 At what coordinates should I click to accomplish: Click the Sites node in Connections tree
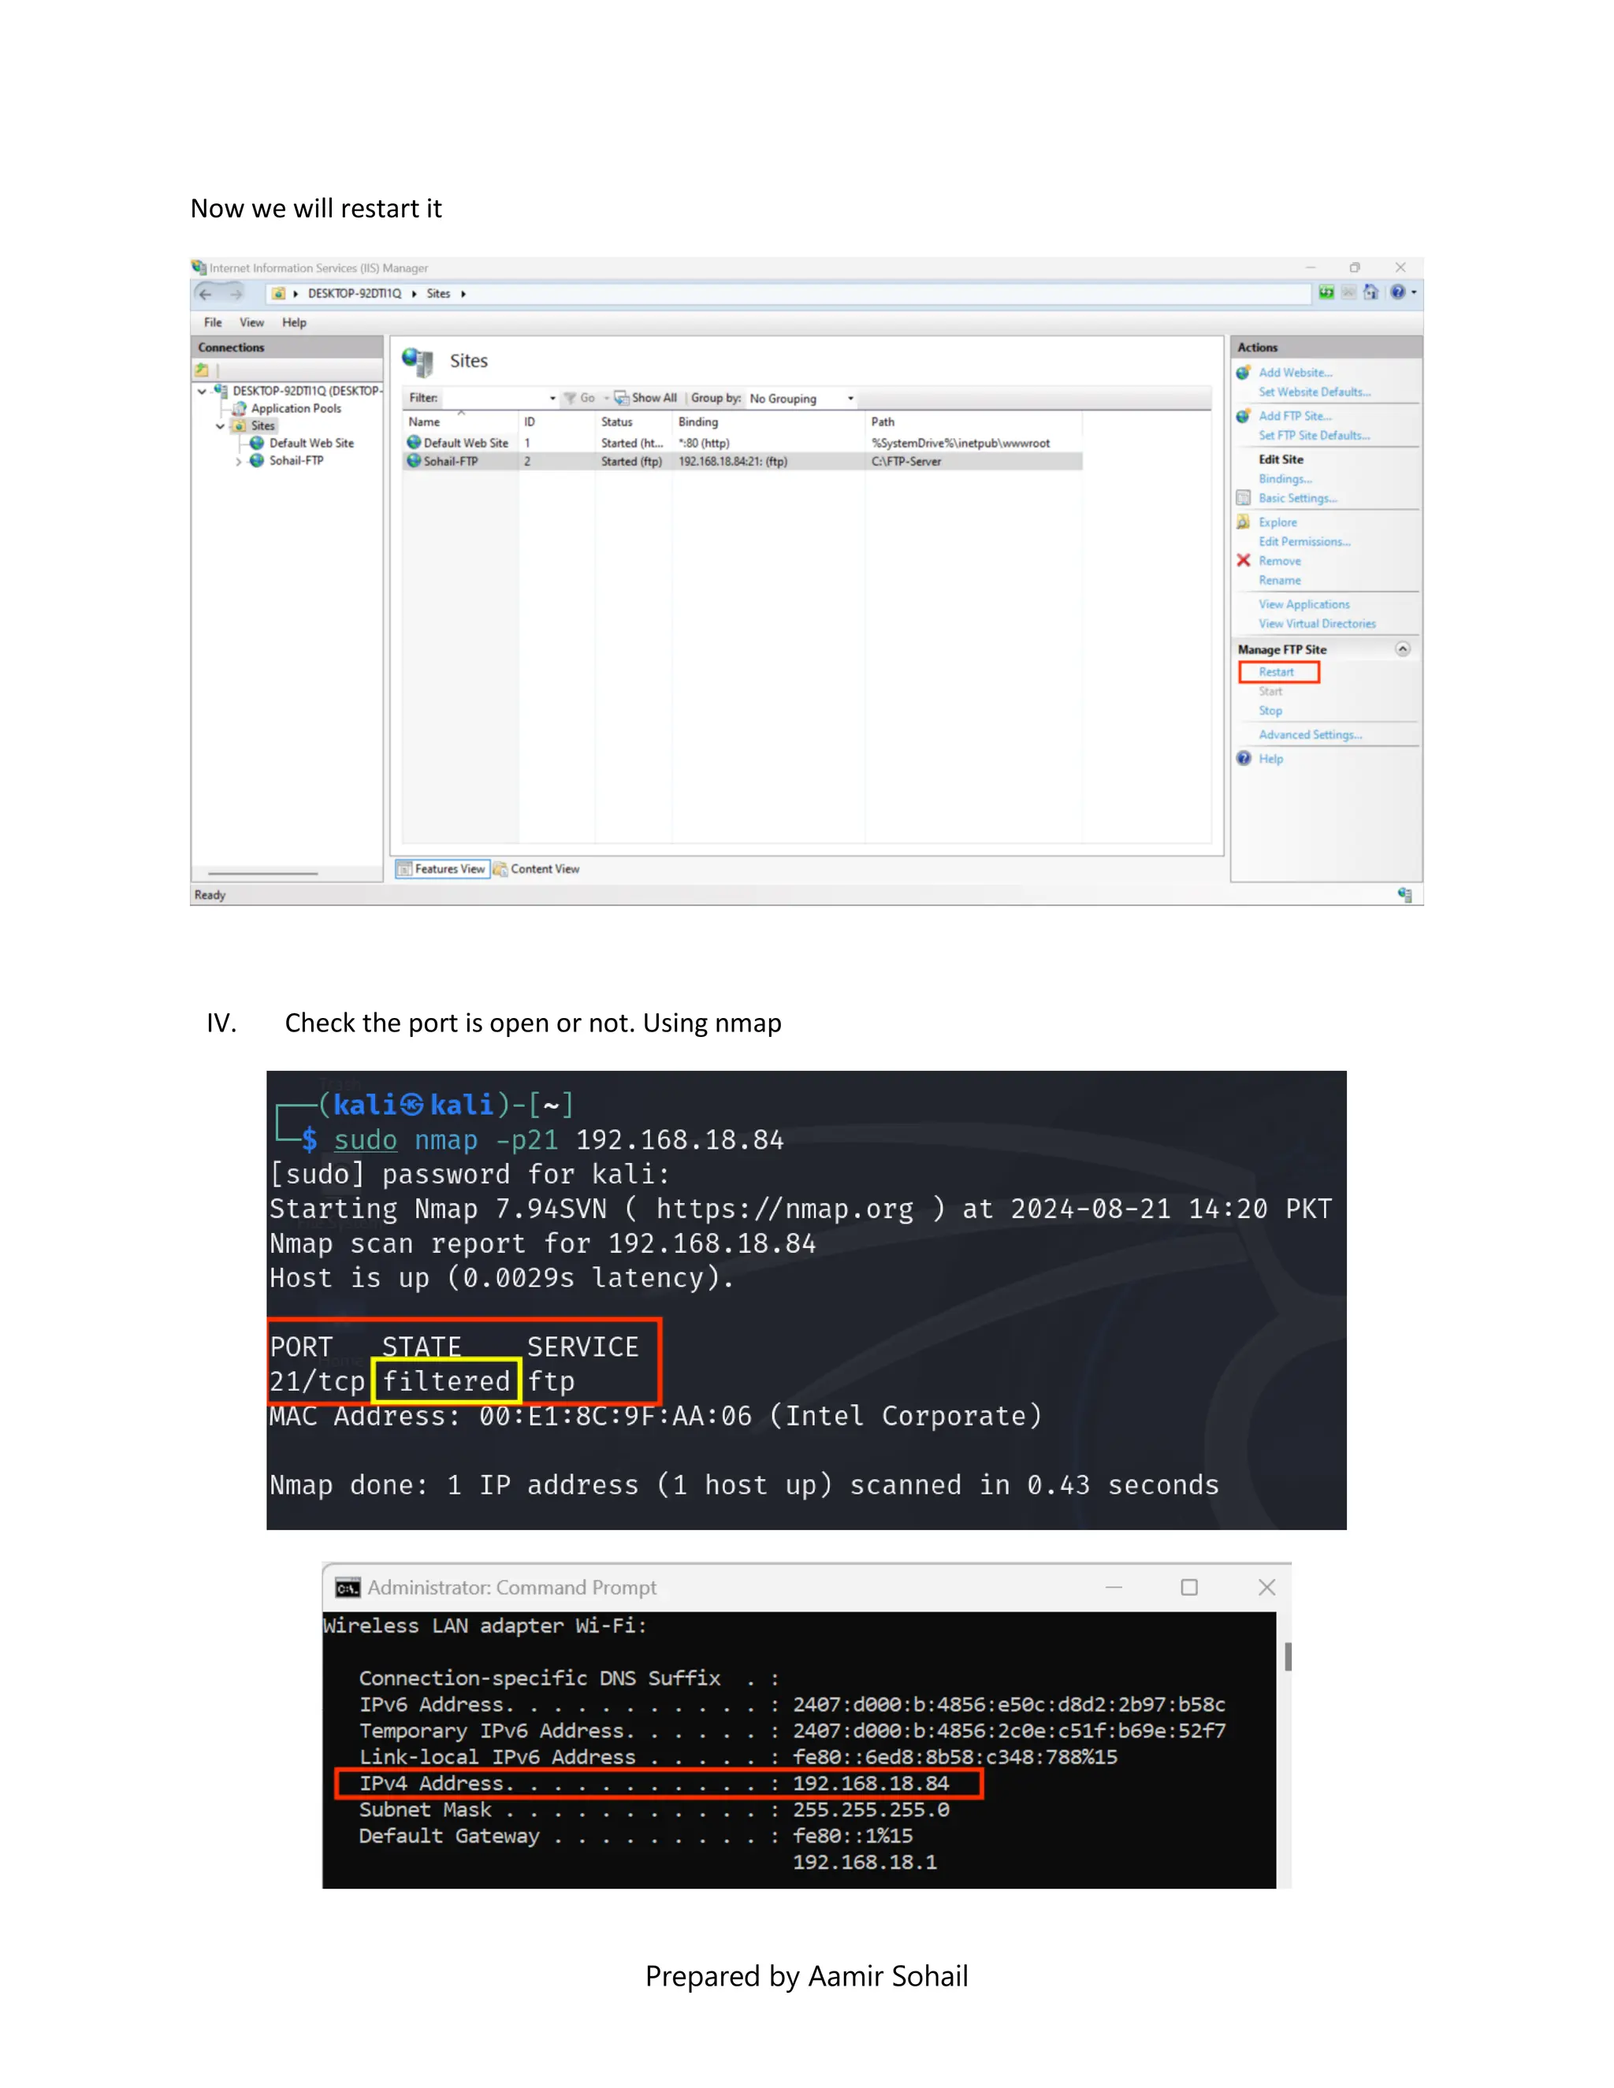[x=263, y=426]
